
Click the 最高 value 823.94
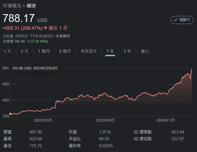36,139
